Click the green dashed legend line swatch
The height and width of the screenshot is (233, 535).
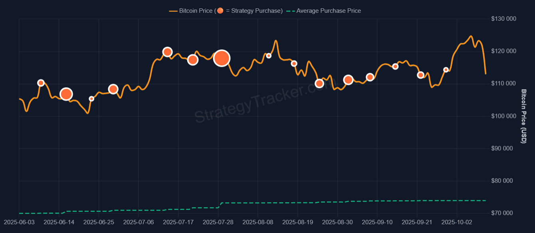290,11
